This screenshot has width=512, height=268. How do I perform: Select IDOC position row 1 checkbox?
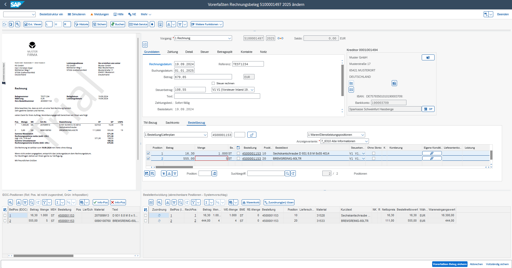point(5,215)
